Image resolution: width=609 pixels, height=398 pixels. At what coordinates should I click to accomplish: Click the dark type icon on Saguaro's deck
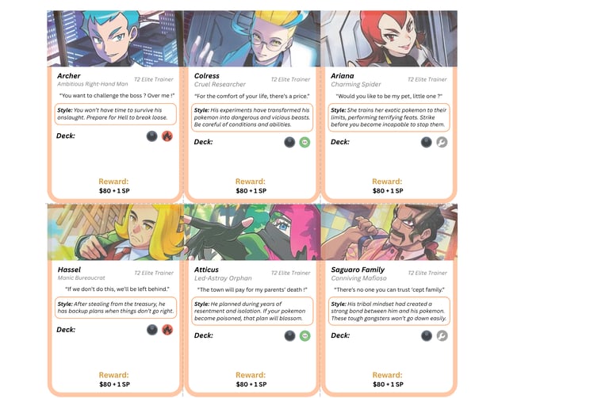click(427, 336)
